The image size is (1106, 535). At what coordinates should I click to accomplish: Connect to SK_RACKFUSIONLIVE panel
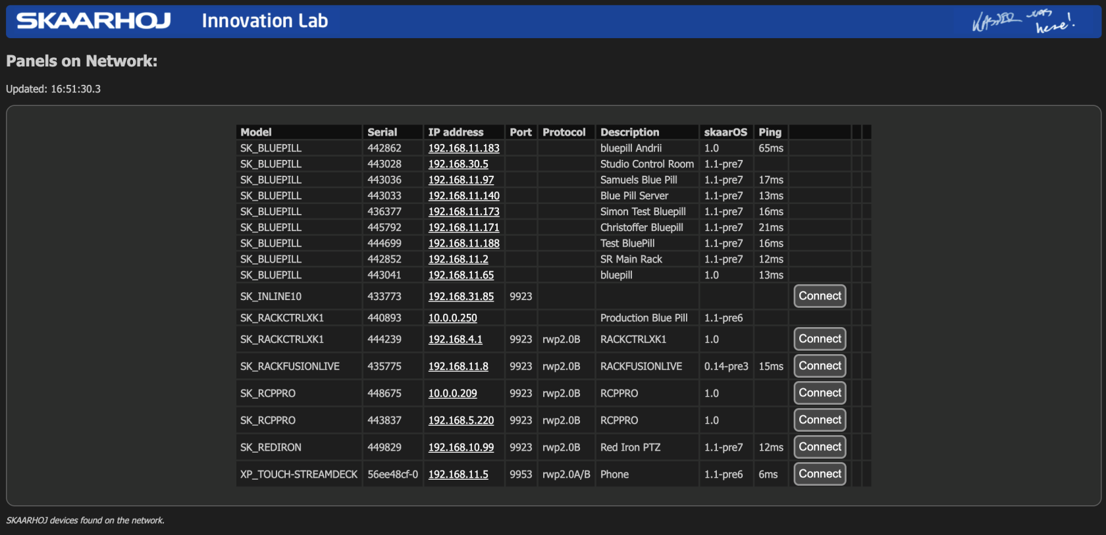[820, 366]
